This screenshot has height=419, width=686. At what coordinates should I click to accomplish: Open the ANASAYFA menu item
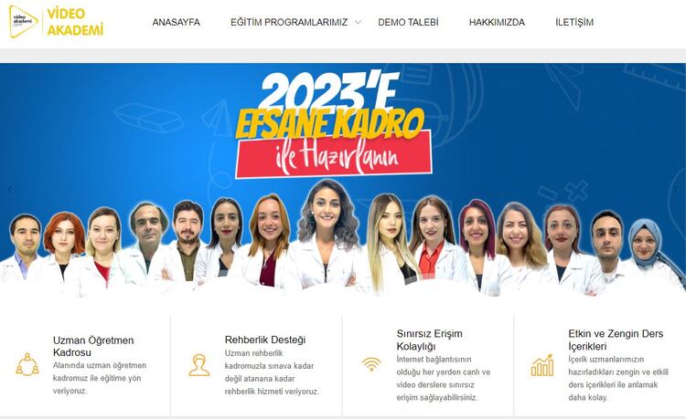pos(176,22)
